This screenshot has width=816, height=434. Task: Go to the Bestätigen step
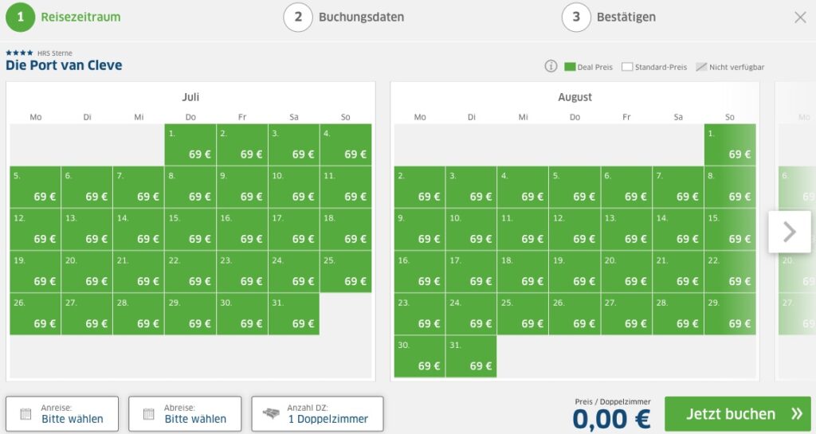tap(626, 18)
